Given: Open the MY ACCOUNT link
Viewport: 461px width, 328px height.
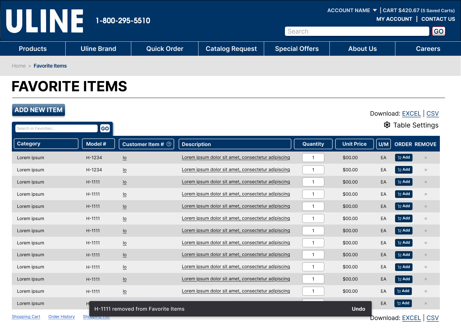Looking at the screenshot, I should click(x=394, y=19).
